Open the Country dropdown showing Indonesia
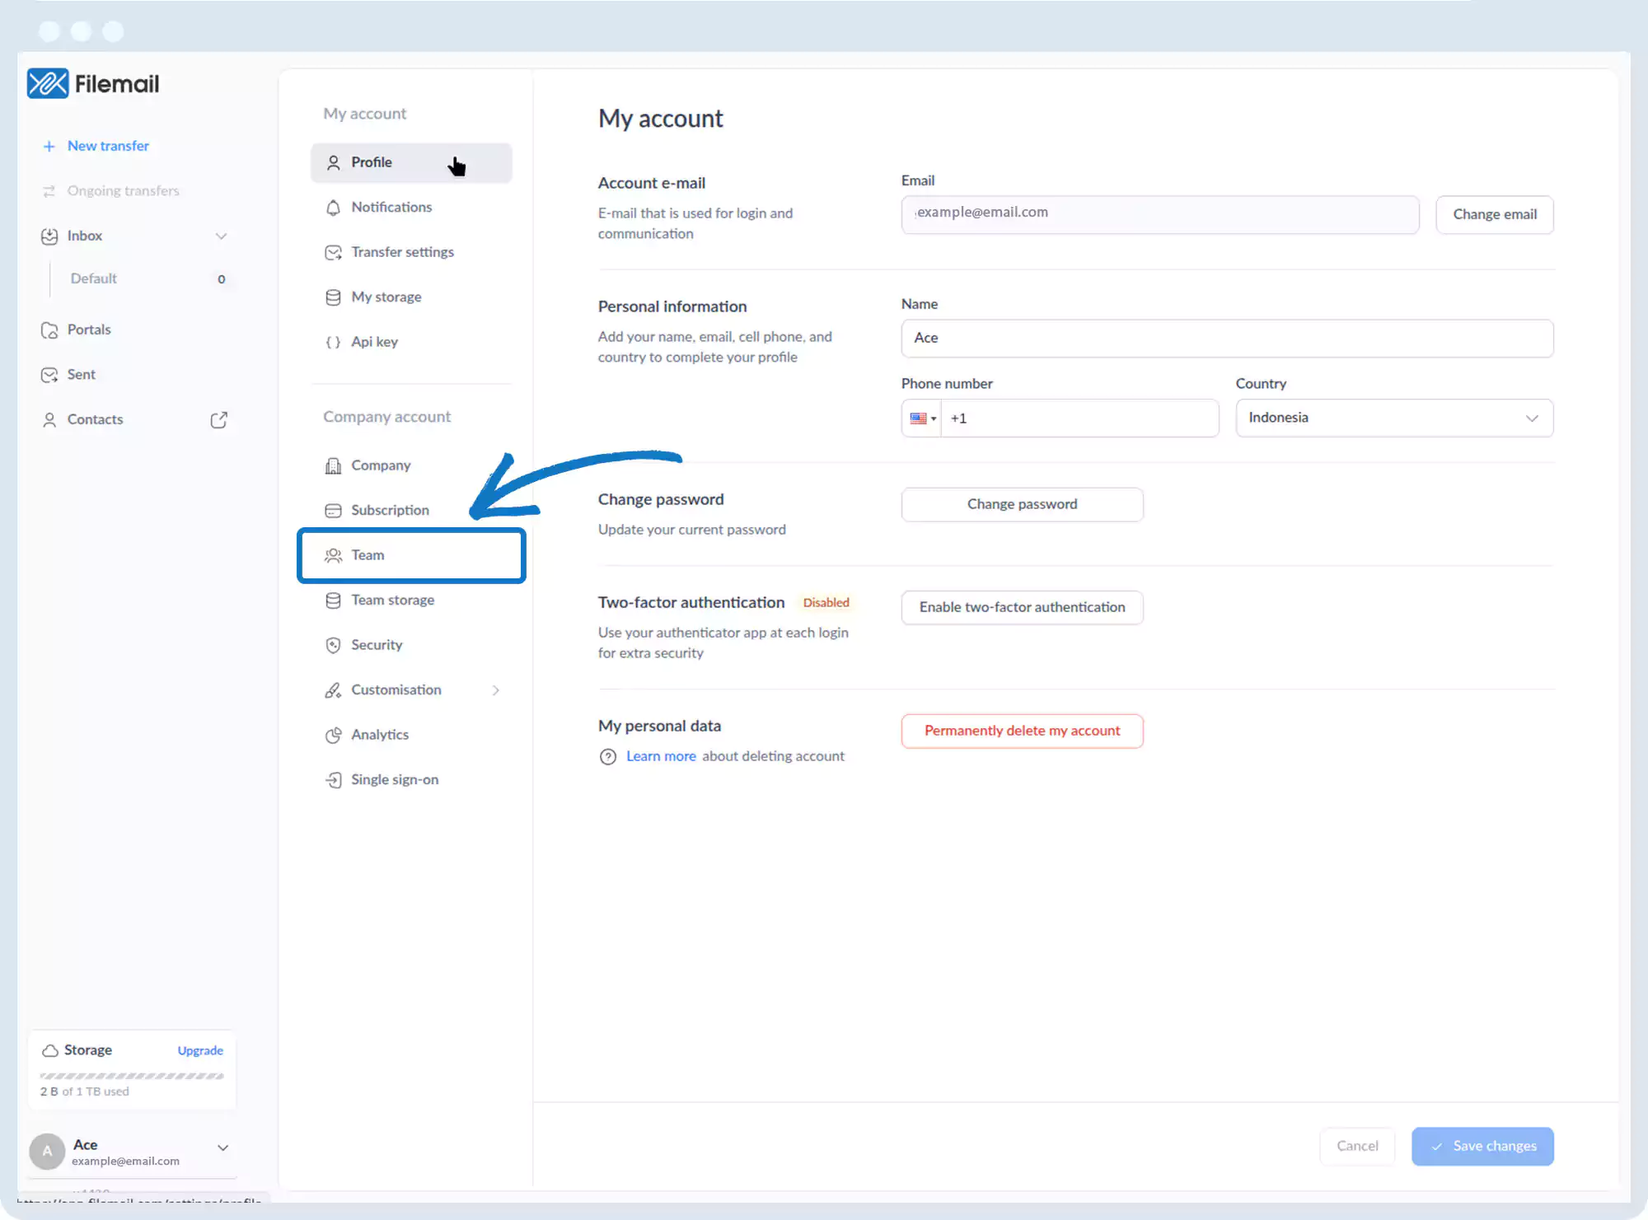This screenshot has width=1648, height=1220. coord(1394,418)
